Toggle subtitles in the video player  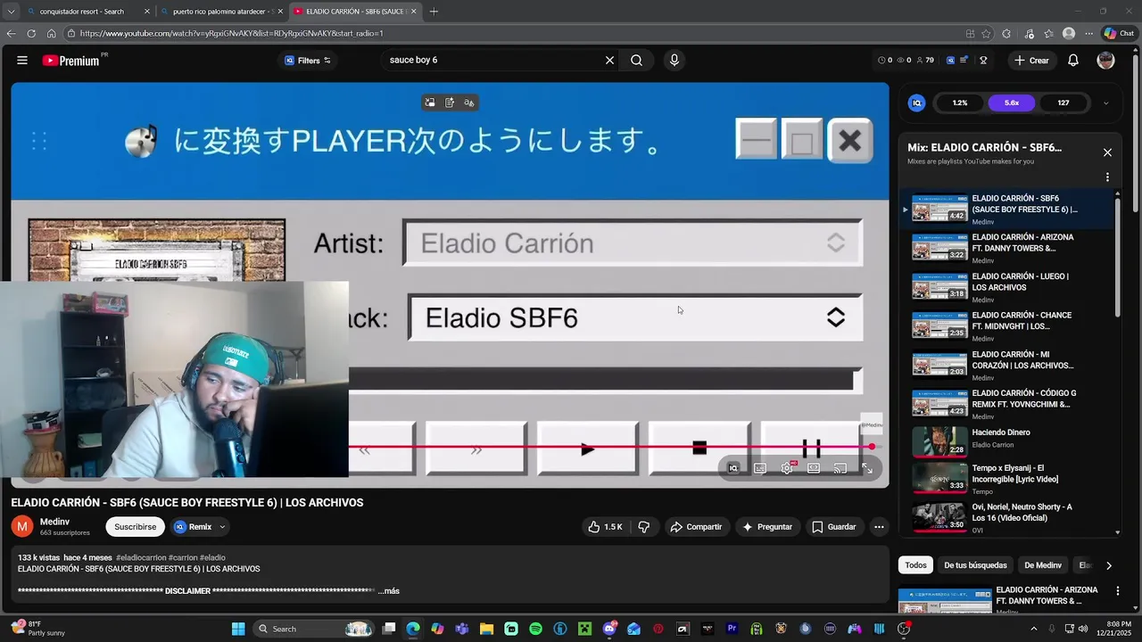(760, 468)
